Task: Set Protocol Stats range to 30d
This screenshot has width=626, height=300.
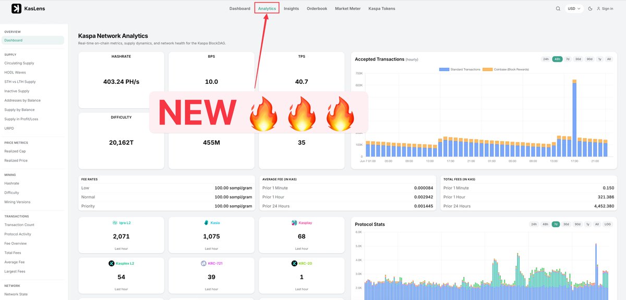Action: pyautogui.click(x=567, y=224)
